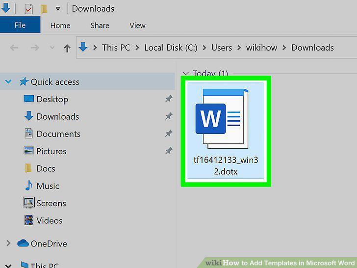The height and width of the screenshot is (268, 357).
Task: Click the pin icon next to Pictures
Action: [169, 151]
